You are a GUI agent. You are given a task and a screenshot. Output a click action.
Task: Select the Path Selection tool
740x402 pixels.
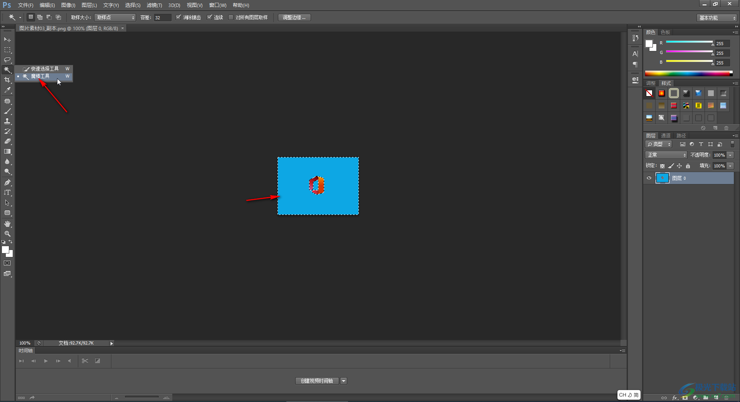7,203
